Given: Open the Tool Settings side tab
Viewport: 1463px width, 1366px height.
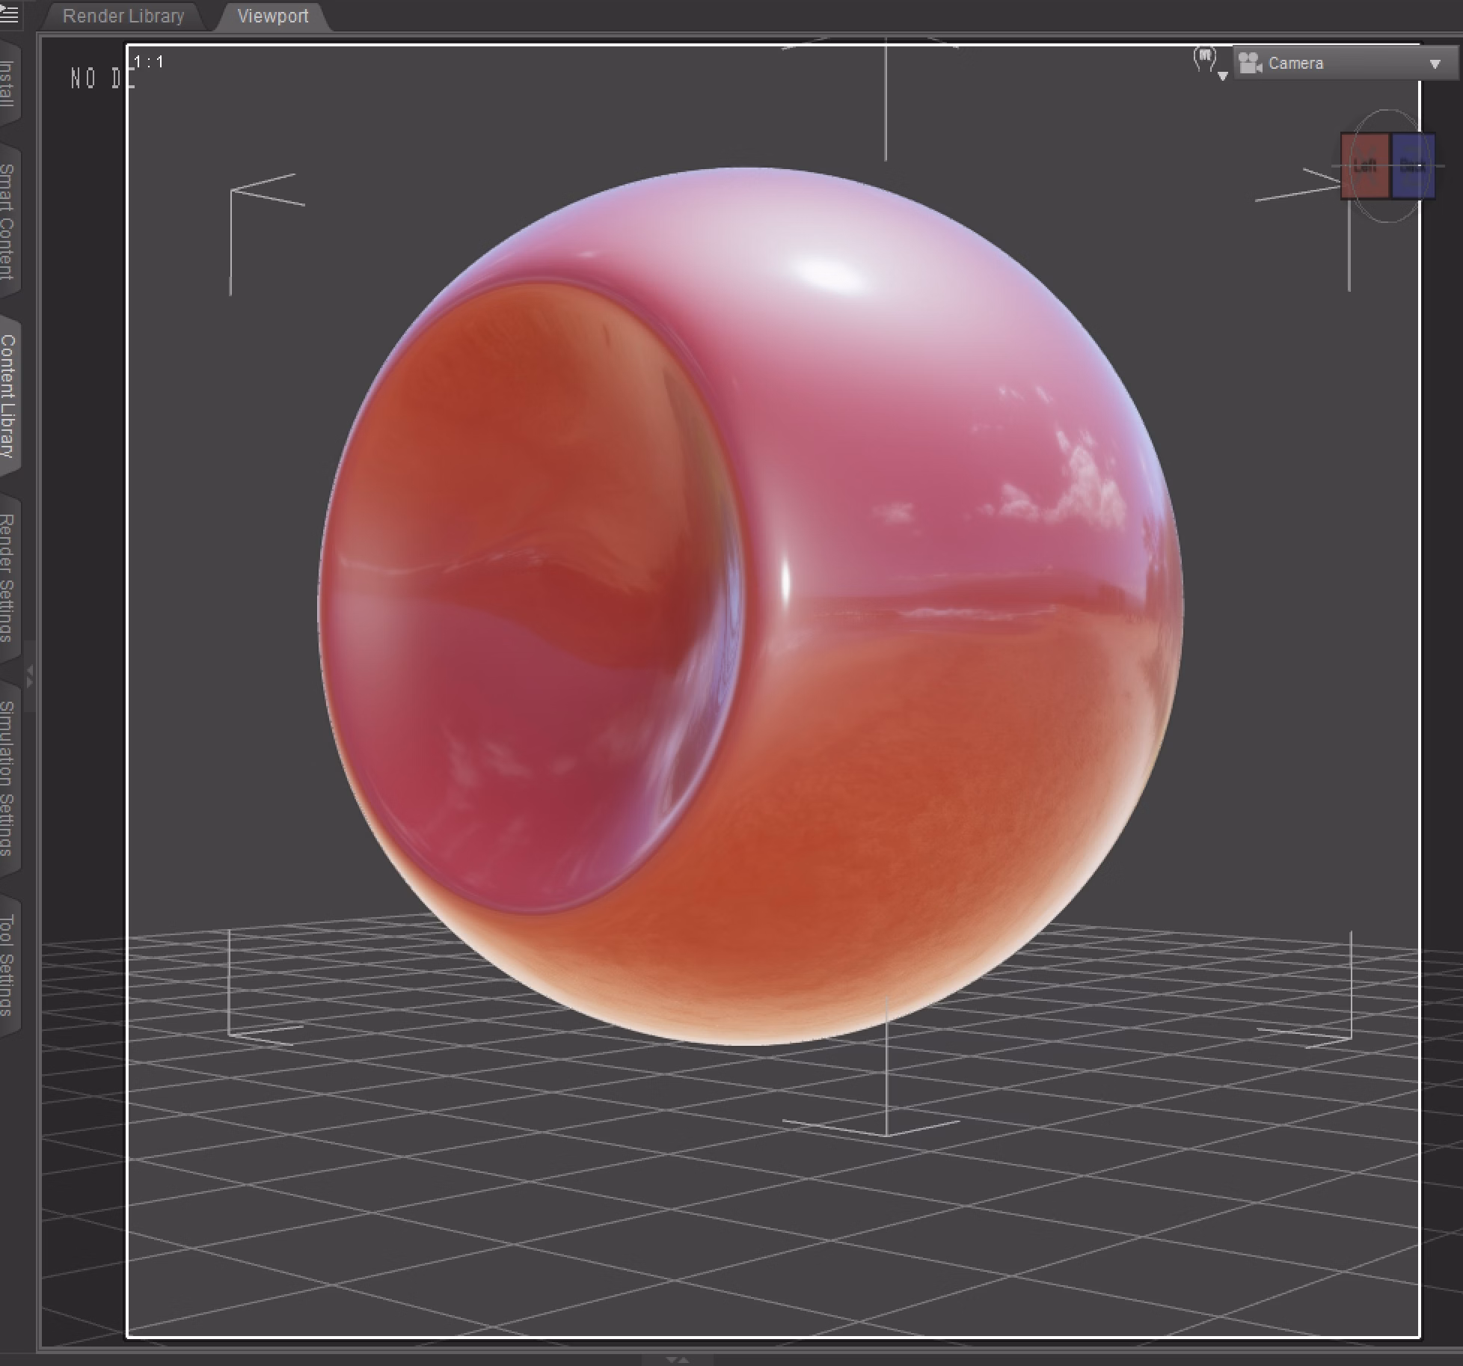Looking at the screenshot, I should point(7,965).
